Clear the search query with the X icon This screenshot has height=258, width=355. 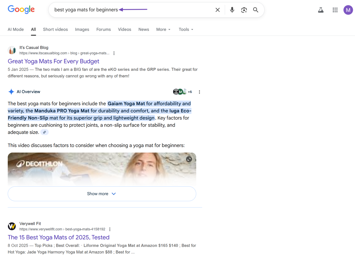click(x=218, y=10)
